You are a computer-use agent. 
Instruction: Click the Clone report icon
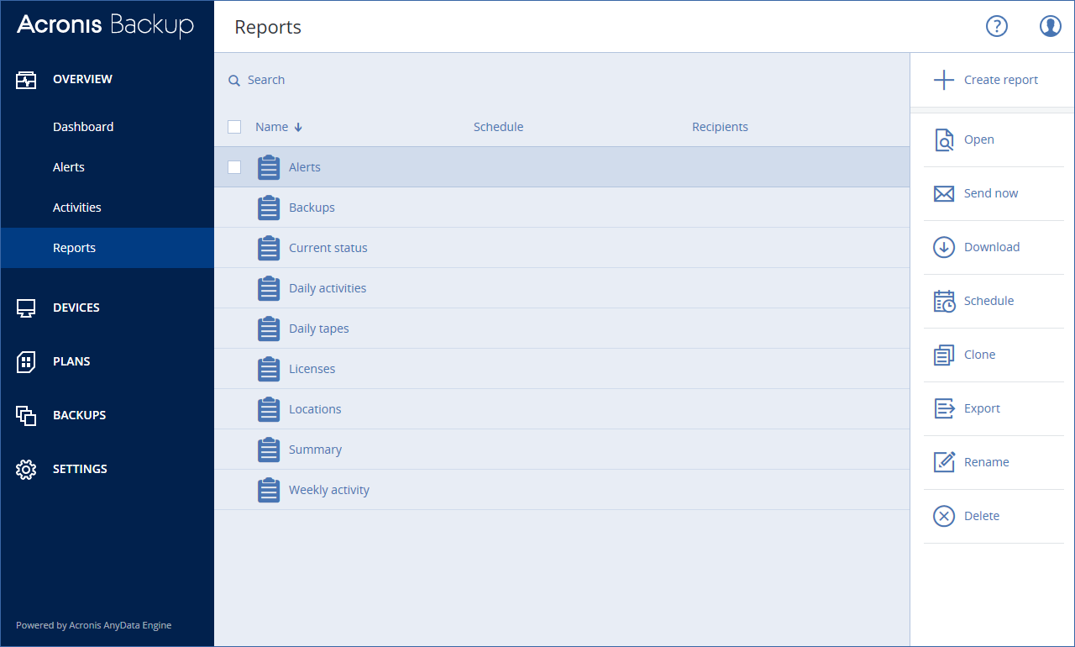point(943,355)
